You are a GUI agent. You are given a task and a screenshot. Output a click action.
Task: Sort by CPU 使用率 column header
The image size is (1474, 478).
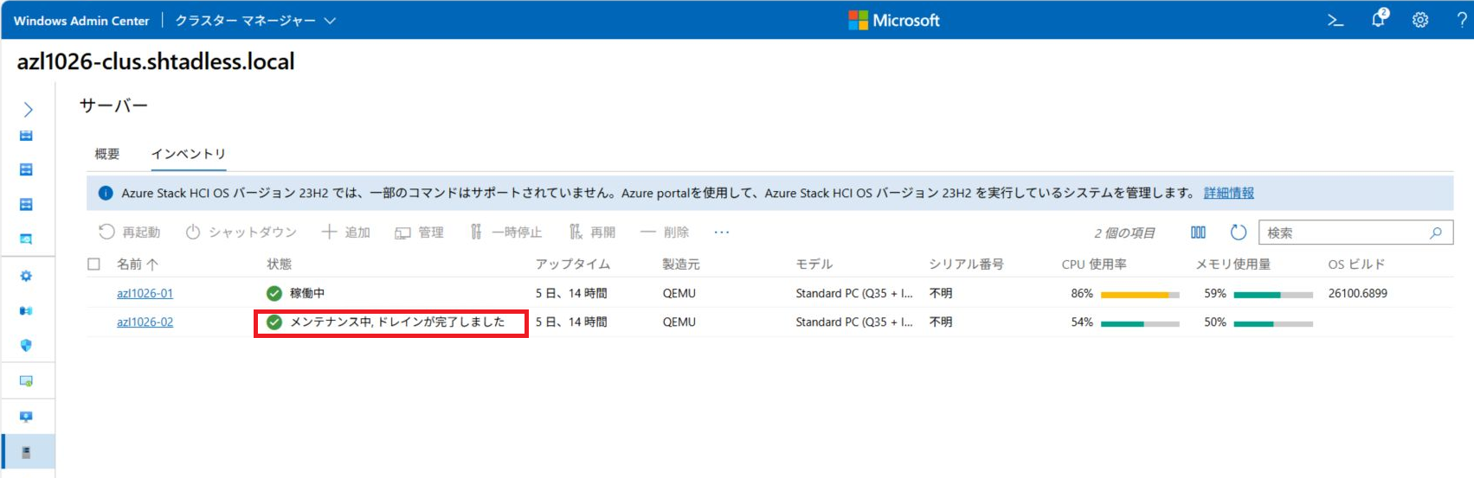(x=1094, y=264)
